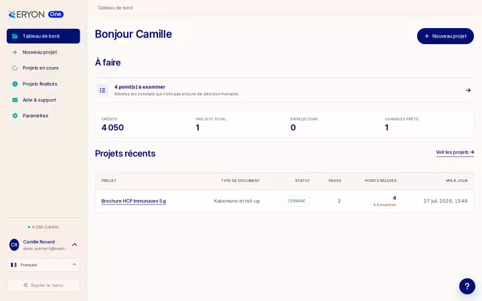482x301 pixels.
Task: Click the date '27 juil. 2026, 15:48'
Action: tap(445, 201)
